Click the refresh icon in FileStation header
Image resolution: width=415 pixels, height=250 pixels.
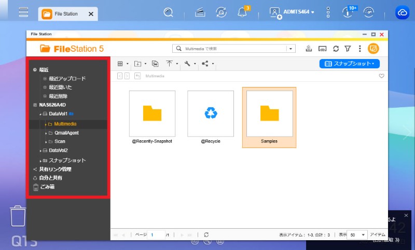click(x=336, y=49)
